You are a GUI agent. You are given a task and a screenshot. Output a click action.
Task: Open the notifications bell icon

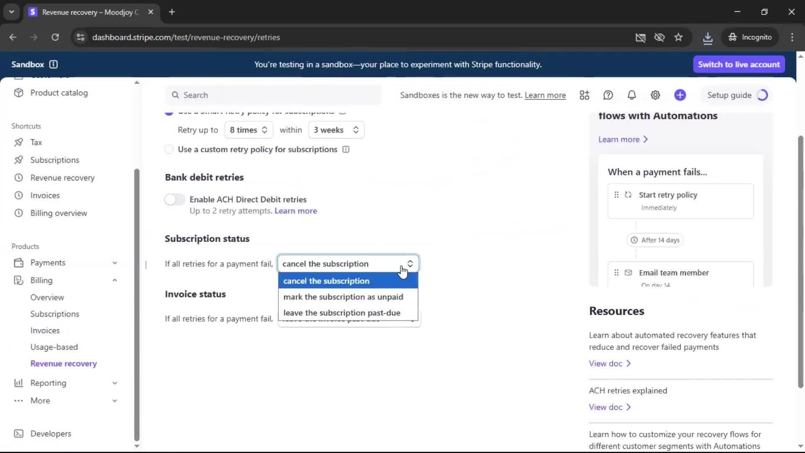(631, 95)
